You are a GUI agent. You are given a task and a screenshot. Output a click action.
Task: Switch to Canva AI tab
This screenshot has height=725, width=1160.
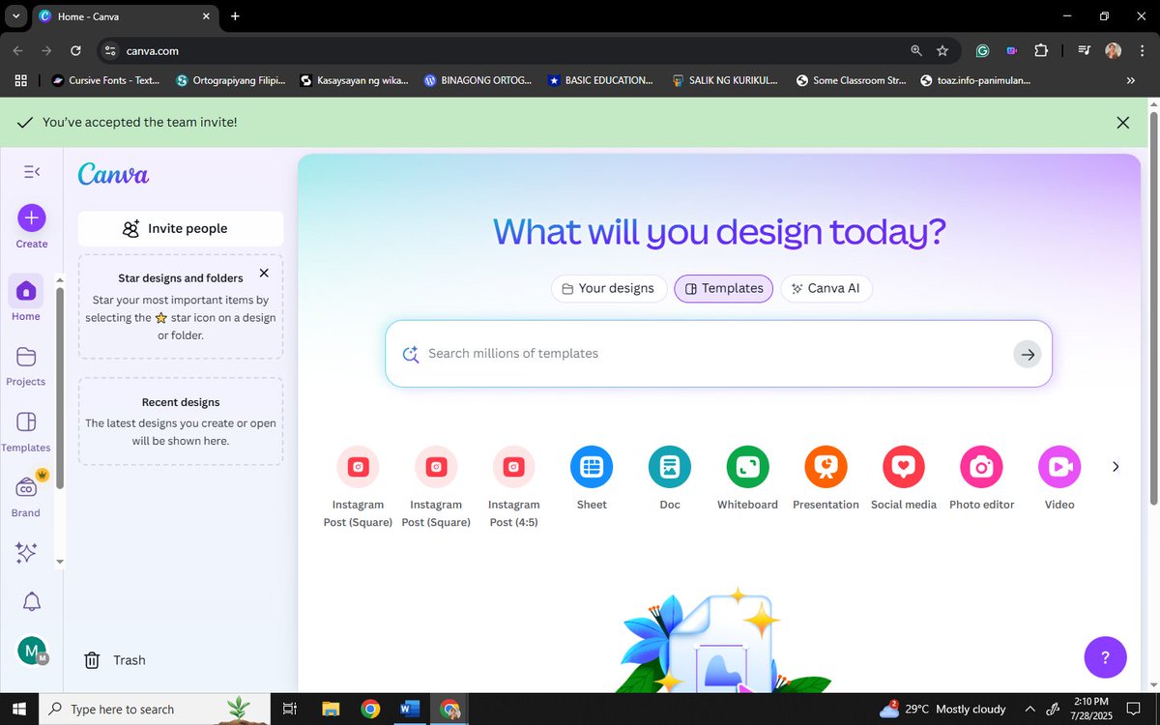[x=826, y=288]
